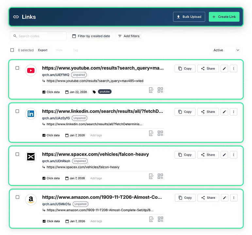
Task: Click the tag icon beside youtube chip
Action: 94,92
